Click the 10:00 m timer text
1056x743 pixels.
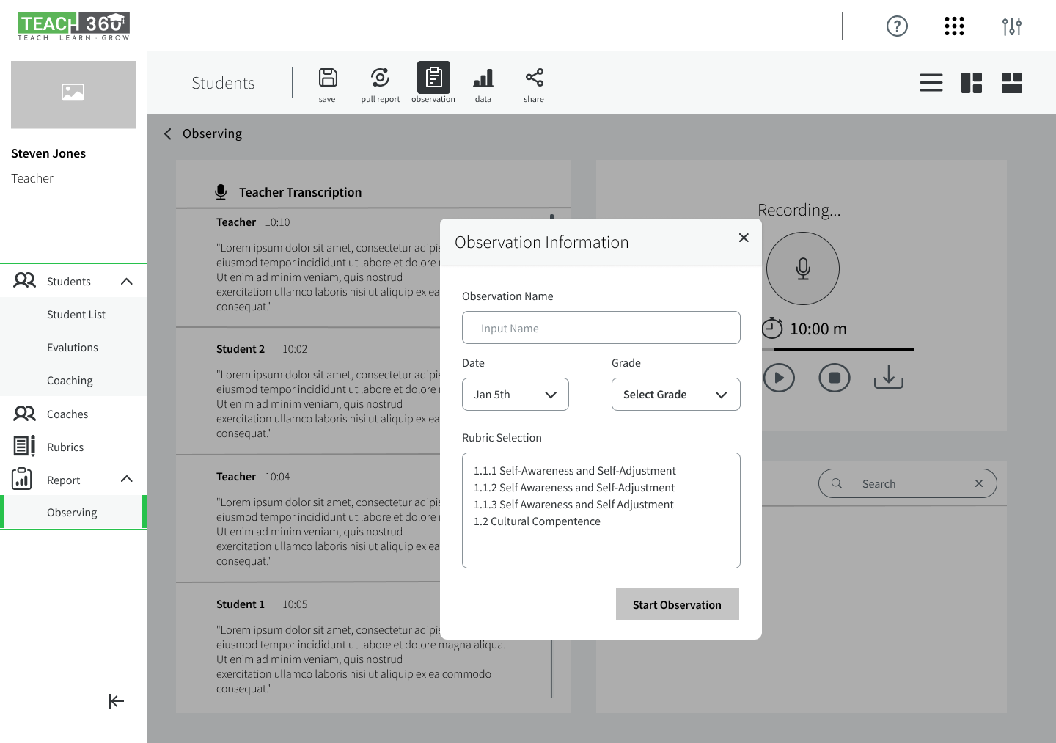pos(818,329)
